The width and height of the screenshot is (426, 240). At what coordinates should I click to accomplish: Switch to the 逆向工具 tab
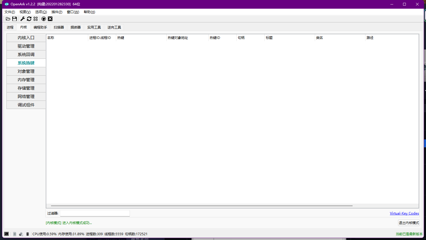click(114, 27)
